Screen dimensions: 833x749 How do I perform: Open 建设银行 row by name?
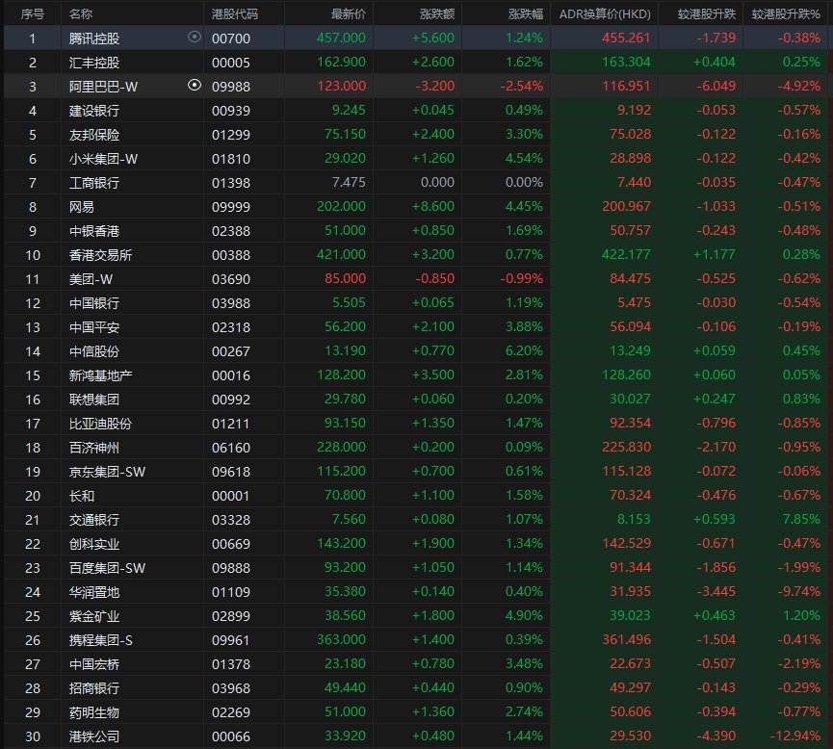[94, 111]
